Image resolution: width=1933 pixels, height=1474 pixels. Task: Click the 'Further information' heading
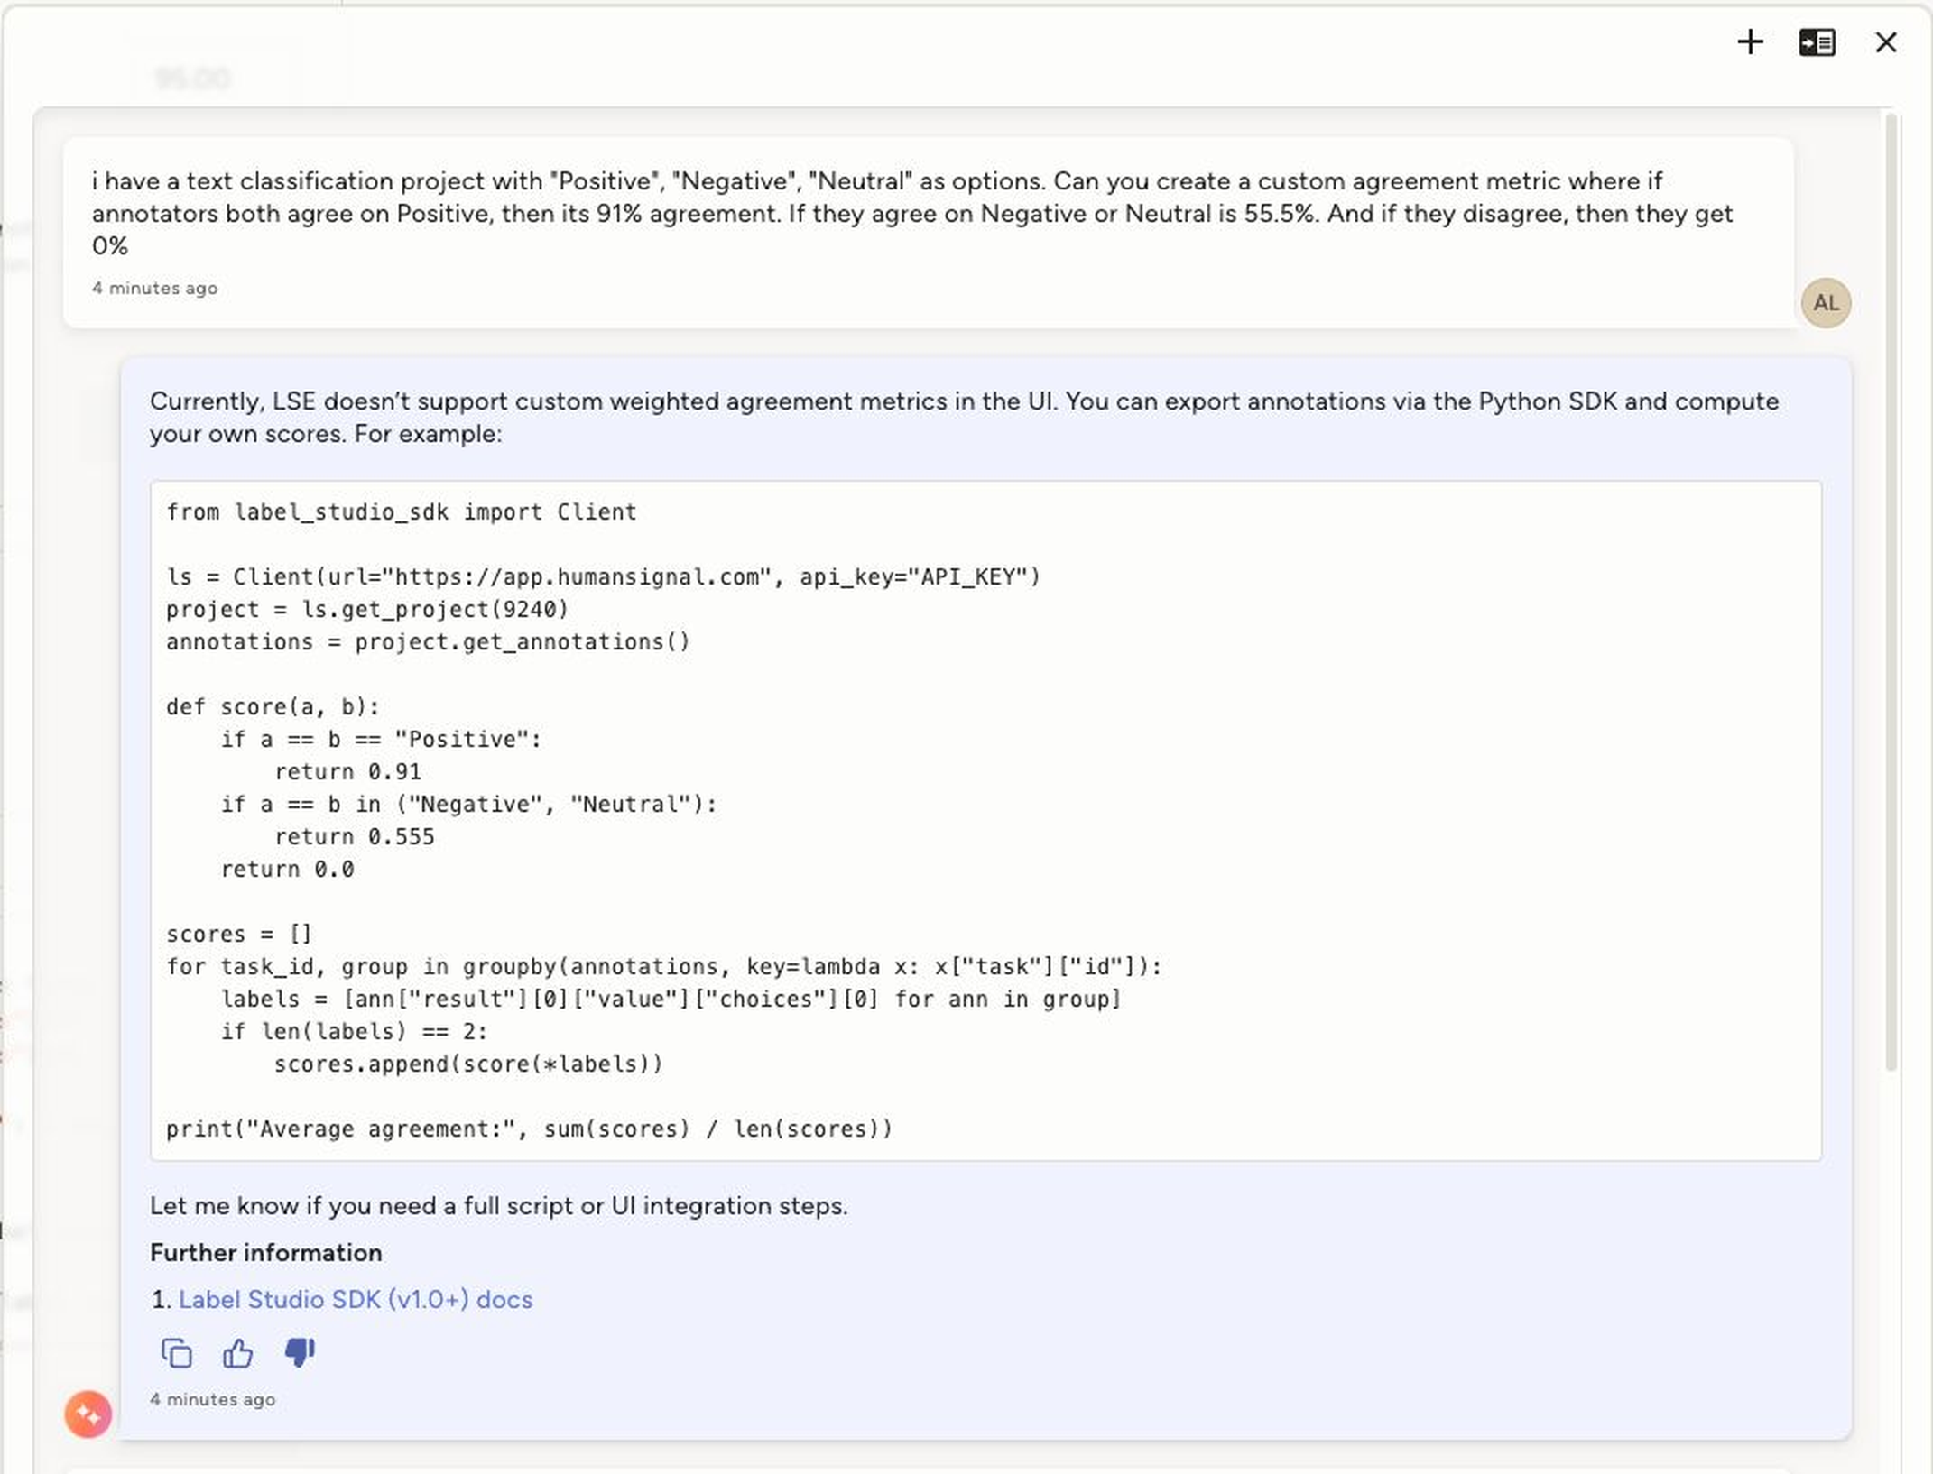pos(265,1252)
